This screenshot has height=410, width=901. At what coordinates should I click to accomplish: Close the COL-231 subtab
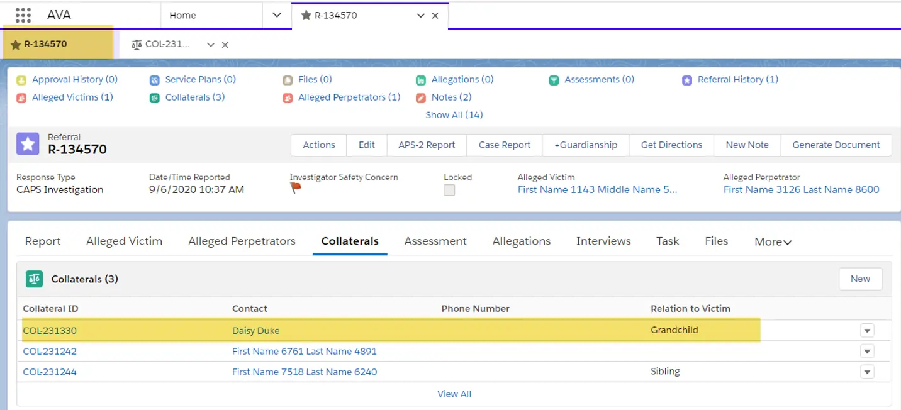tap(225, 45)
